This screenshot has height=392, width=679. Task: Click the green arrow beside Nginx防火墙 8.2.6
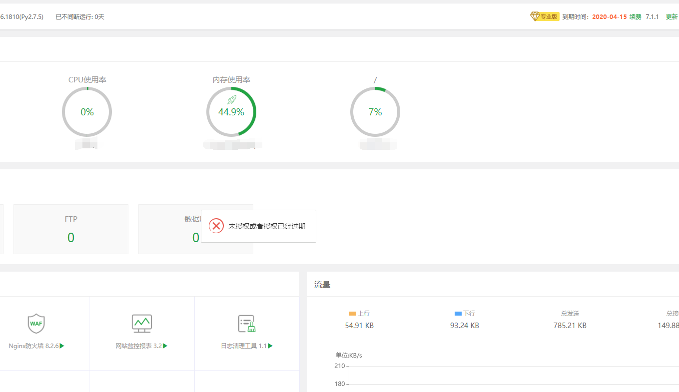[x=62, y=346]
